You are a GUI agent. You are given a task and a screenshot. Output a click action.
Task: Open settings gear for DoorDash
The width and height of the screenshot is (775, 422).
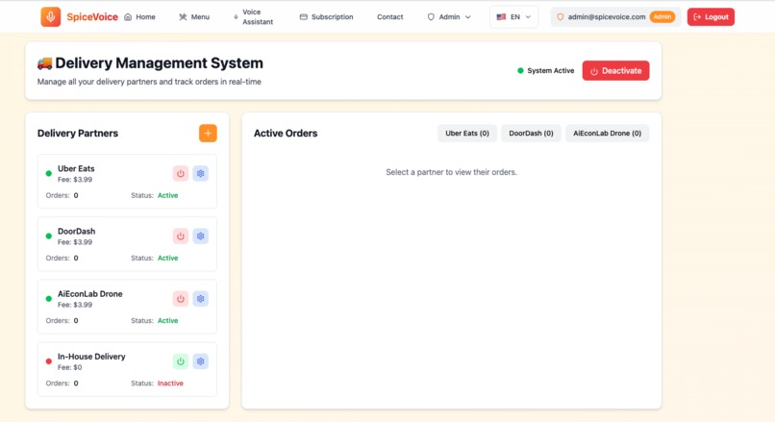pyautogui.click(x=201, y=236)
